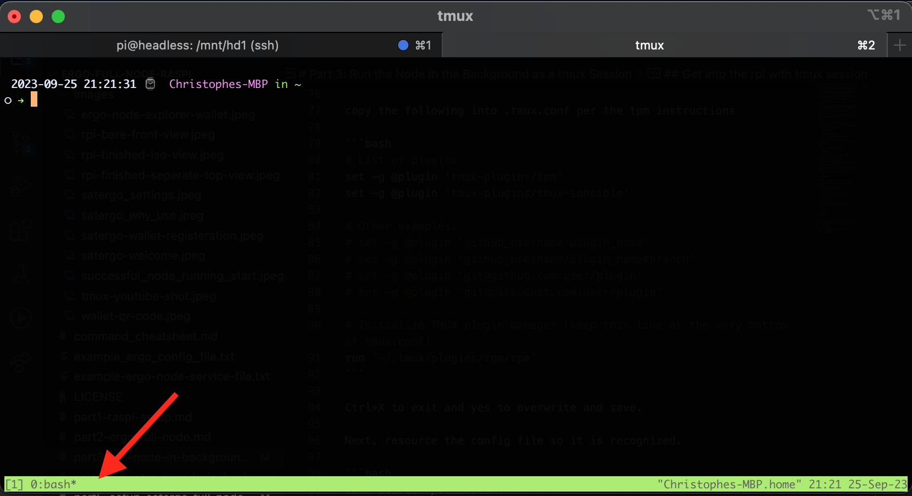Image resolution: width=912 pixels, height=496 pixels.
Task: Place focus on the orange cursor block
Action: pos(34,99)
